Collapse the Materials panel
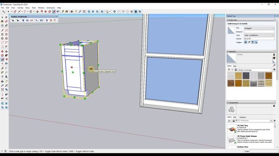The height and width of the screenshot is (156, 279). (228, 51)
